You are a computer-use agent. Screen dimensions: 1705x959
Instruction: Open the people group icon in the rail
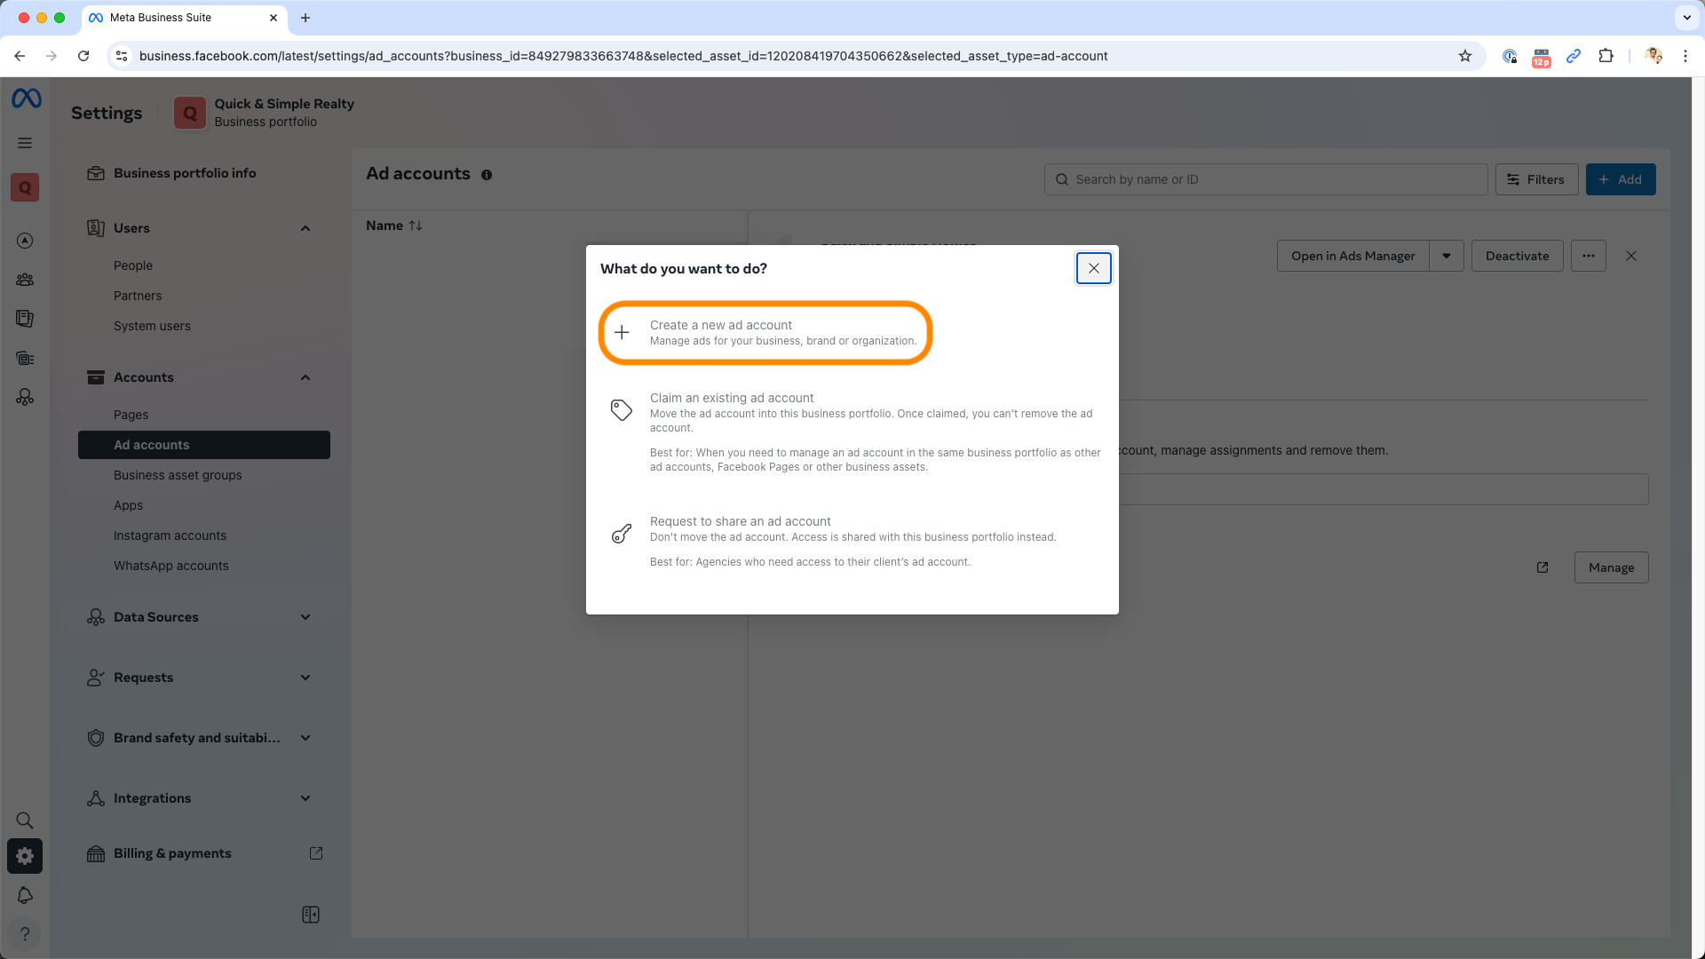pyautogui.click(x=25, y=280)
